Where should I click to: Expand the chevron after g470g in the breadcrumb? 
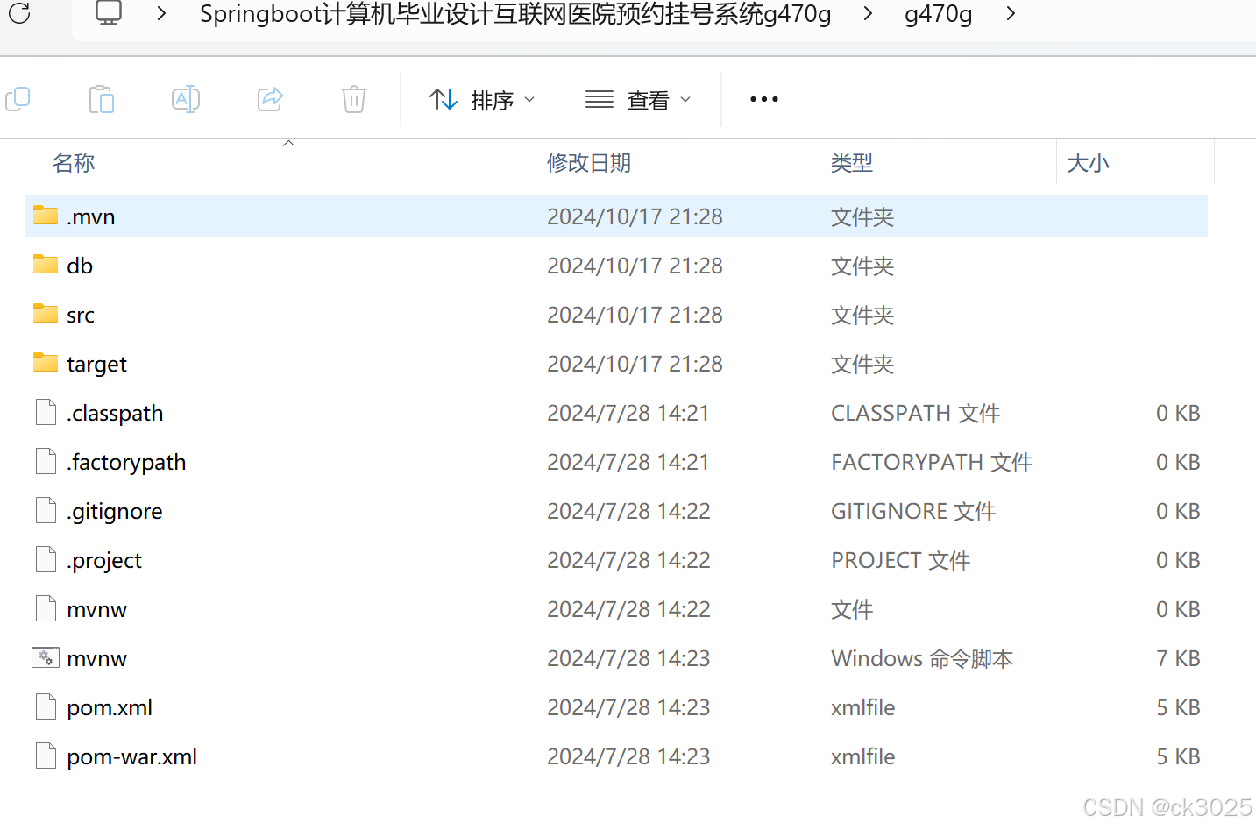(1011, 13)
